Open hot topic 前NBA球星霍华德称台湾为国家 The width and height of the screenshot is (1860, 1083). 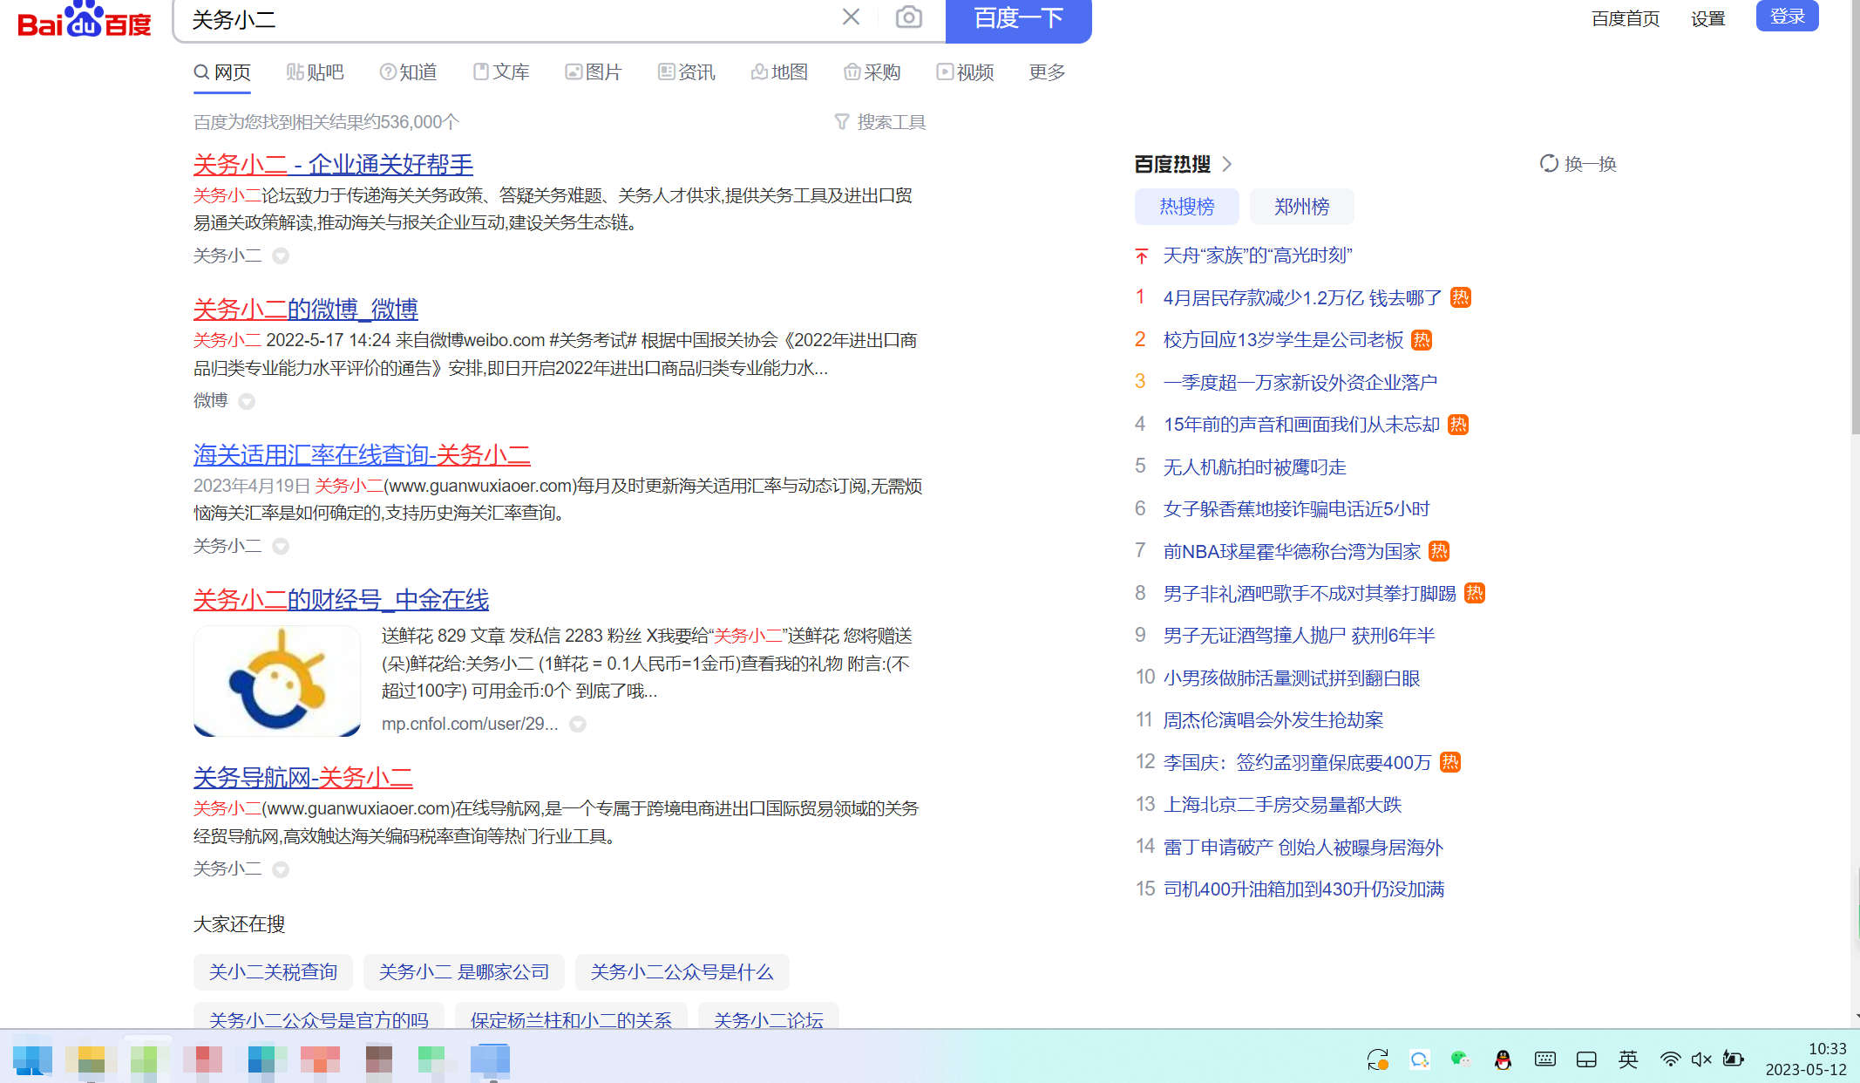(x=1292, y=551)
